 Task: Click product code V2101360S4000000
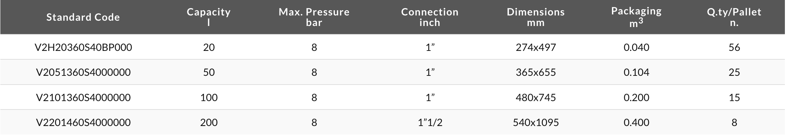pos(83,97)
